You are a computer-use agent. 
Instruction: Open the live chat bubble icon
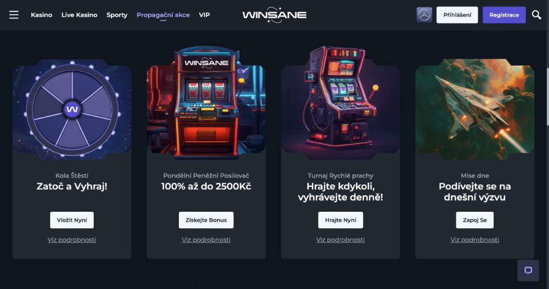(x=528, y=270)
